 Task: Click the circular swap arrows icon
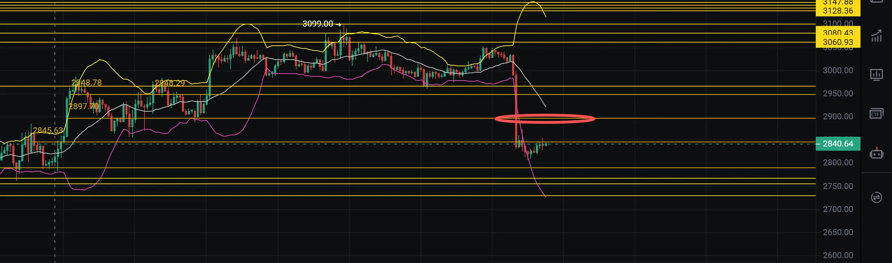pyautogui.click(x=876, y=197)
